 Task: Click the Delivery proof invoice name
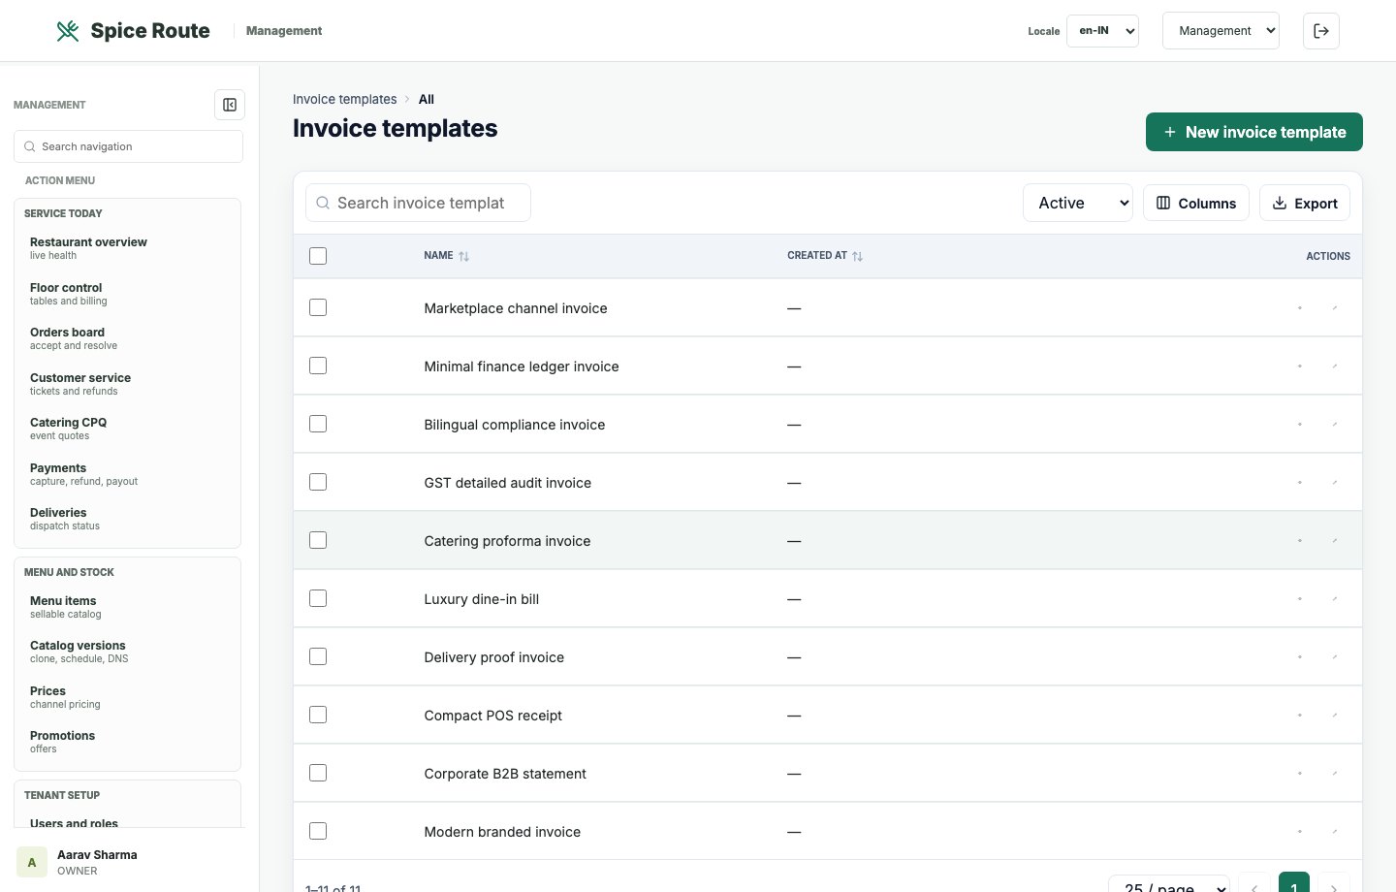[x=493, y=657]
